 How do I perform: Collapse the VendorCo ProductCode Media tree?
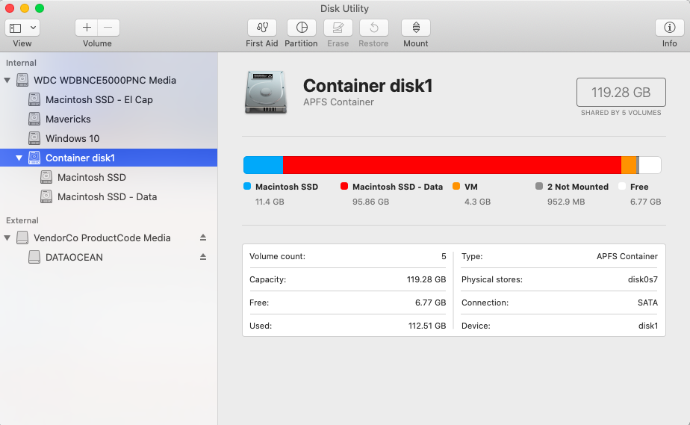(x=7, y=238)
